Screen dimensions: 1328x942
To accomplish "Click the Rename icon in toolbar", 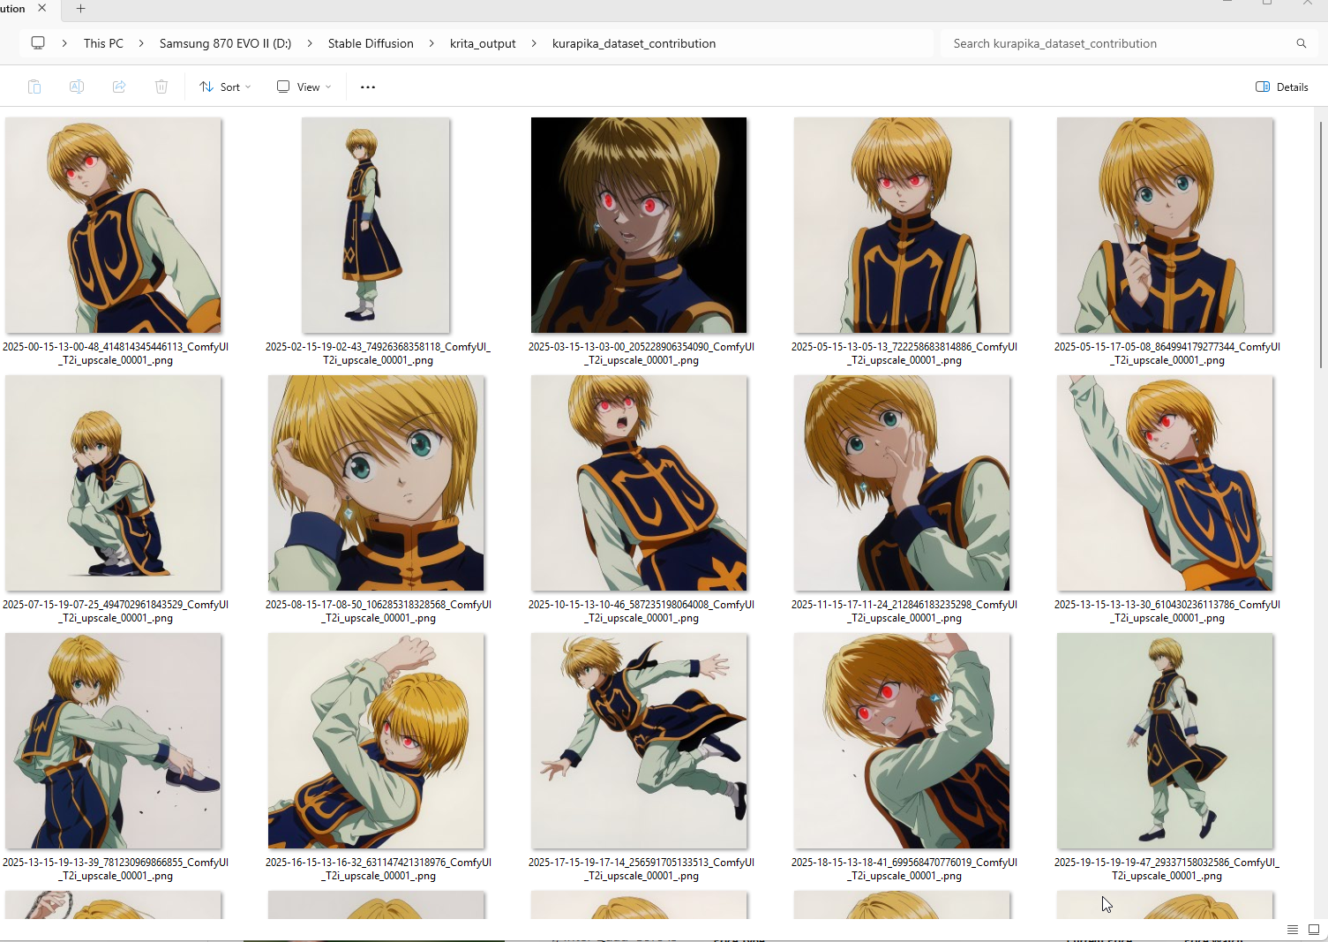I will [77, 87].
